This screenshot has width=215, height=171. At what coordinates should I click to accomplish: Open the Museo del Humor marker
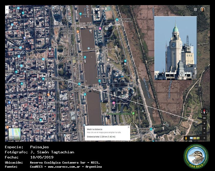point(125,61)
